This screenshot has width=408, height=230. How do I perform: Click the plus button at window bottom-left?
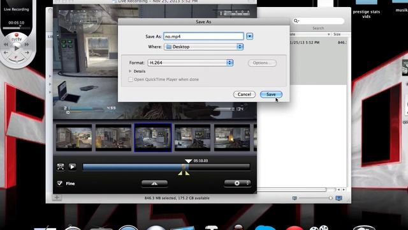pyautogui.click(x=57, y=197)
